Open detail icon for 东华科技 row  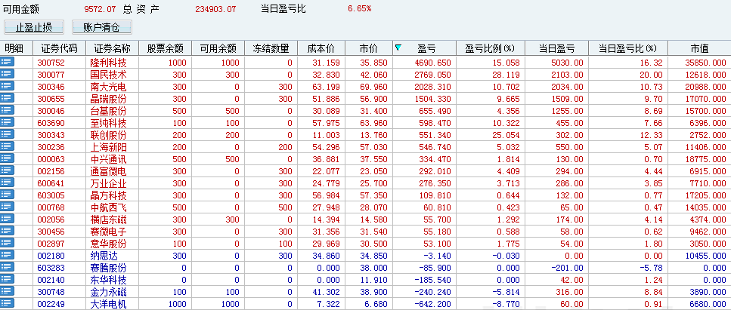click(x=8, y=279)
